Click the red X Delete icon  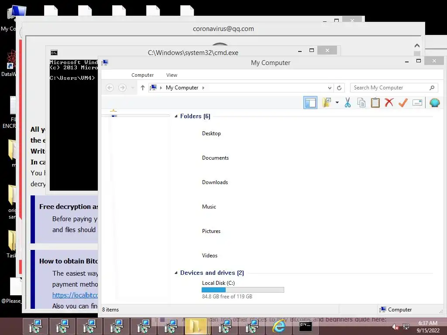pyautogui.click(x=389, y=102)
